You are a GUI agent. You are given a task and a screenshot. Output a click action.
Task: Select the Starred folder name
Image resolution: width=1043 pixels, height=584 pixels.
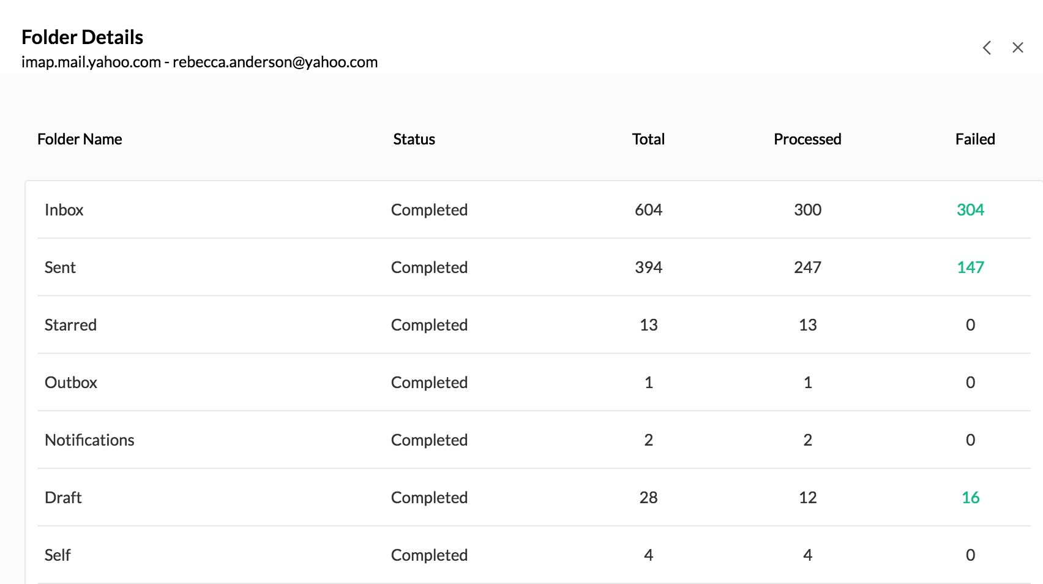[70, 325]
